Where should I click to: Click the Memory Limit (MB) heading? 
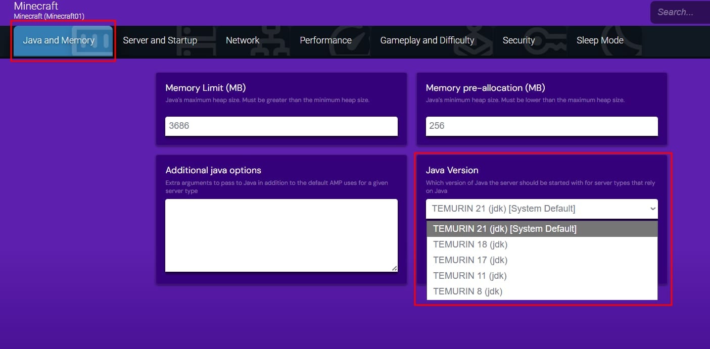[206, 88]
